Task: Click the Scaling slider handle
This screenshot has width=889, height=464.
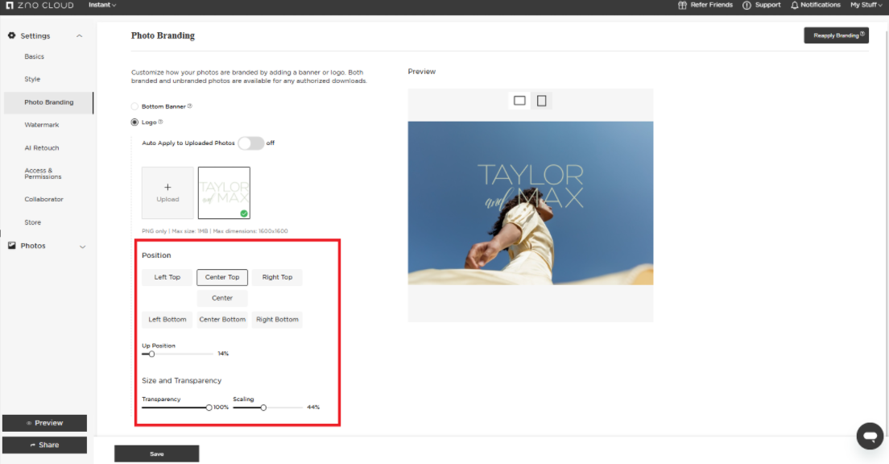Action: click(263, 408)
